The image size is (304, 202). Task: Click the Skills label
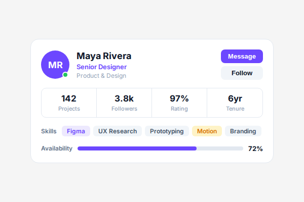[x=49, y=131]
